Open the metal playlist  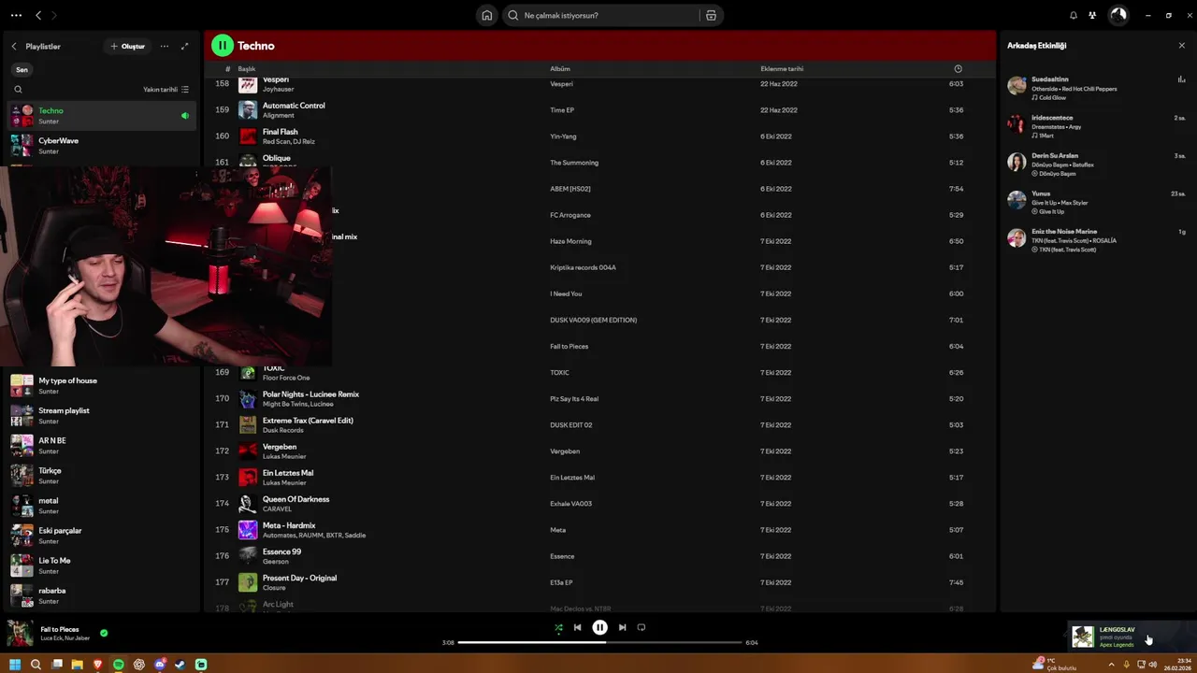click(101, 505)
